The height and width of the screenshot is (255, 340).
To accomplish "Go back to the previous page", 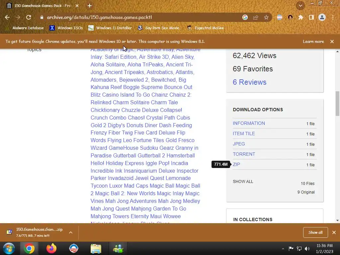I will pyautogui.click(x=7, y=17).
